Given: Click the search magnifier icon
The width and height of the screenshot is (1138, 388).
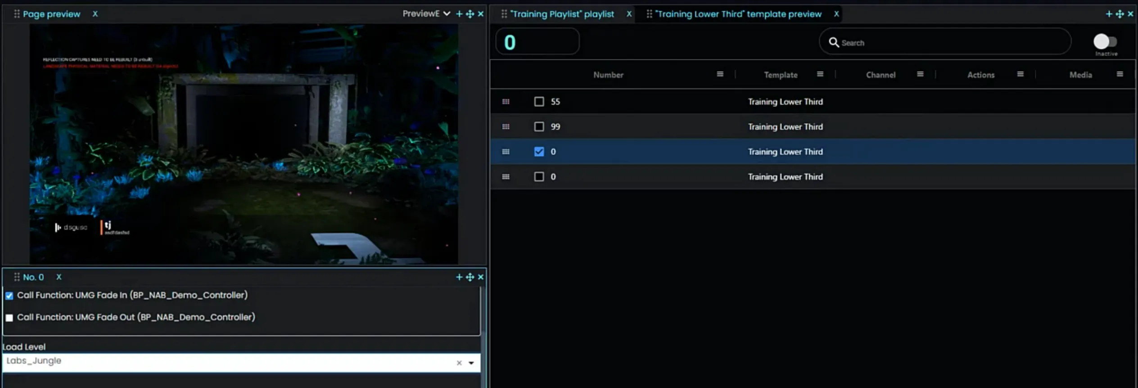Looking at the screenshot, I should point(834,42).
